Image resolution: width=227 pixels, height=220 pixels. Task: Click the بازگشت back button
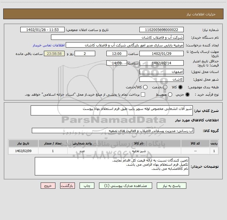(x=68, y=186)
